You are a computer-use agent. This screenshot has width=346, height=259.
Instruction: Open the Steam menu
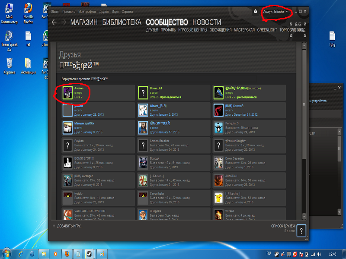[55, 12]
